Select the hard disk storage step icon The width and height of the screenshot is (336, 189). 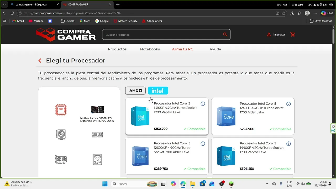(97, 159)
